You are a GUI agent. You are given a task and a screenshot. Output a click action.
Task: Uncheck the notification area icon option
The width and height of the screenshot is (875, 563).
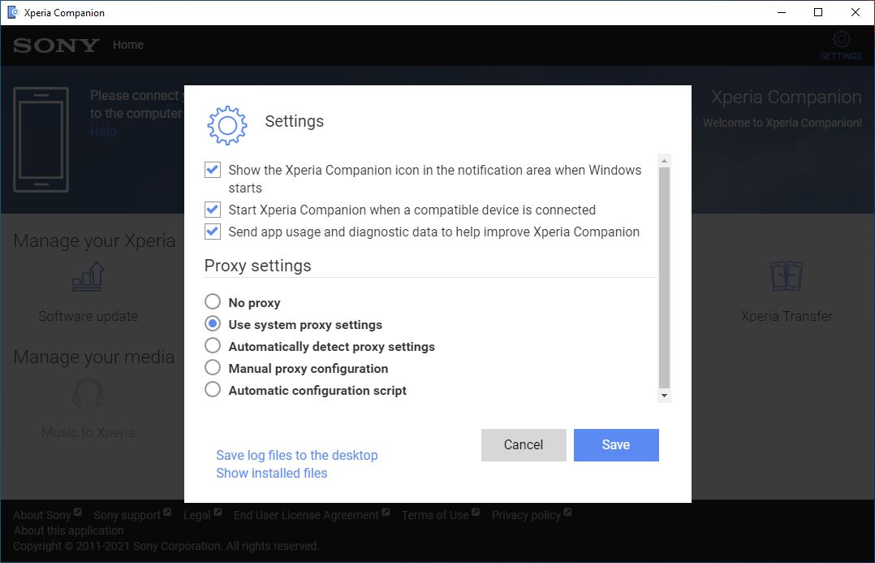213,170
